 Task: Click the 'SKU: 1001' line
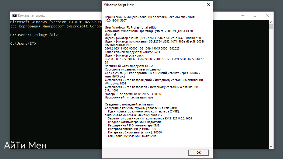112,90
